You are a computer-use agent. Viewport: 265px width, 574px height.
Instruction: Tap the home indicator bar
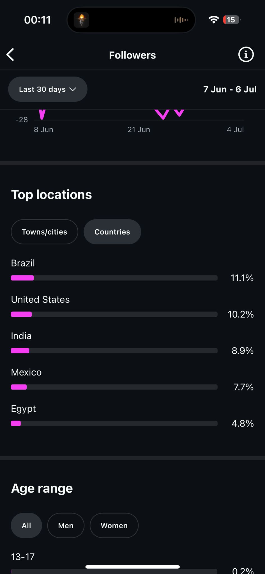(132, 567)
